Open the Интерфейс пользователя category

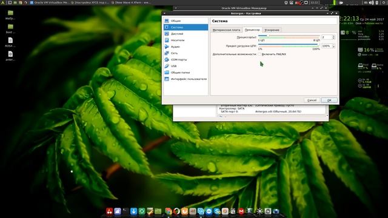click(186, 79)
